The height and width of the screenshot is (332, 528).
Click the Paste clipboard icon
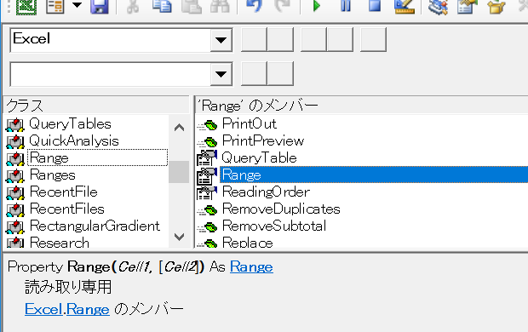point(192,6)
